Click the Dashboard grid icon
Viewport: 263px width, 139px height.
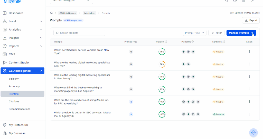[5, 13]
